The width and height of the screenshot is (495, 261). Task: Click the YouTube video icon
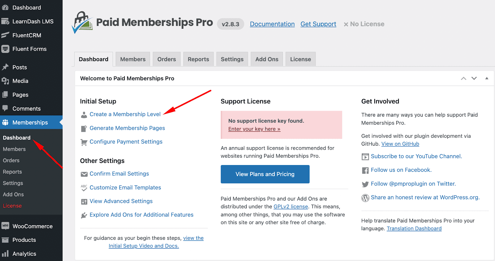coord(365,157)
